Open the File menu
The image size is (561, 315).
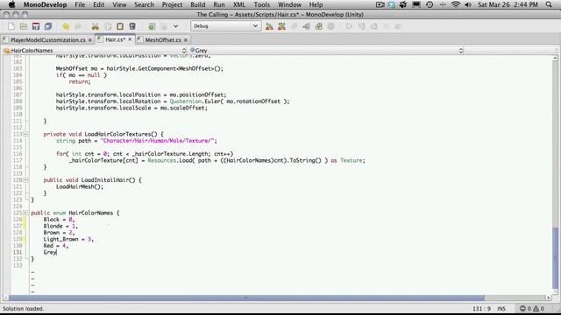[x=80, y=4]
